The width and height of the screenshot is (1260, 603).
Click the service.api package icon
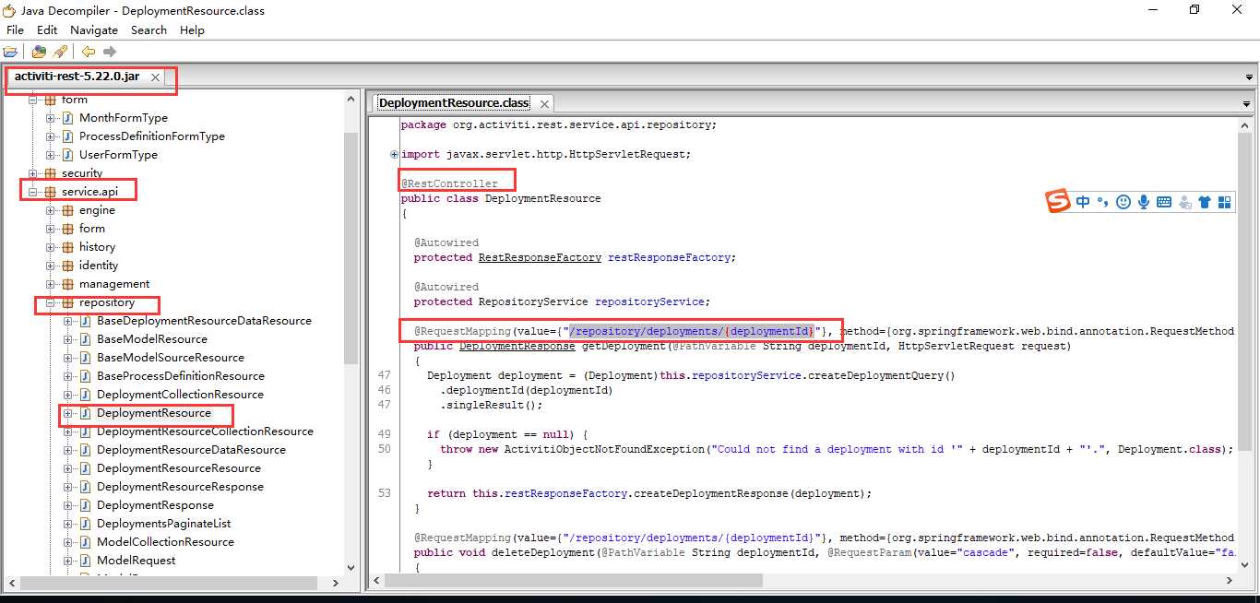(x=51, y=192)
